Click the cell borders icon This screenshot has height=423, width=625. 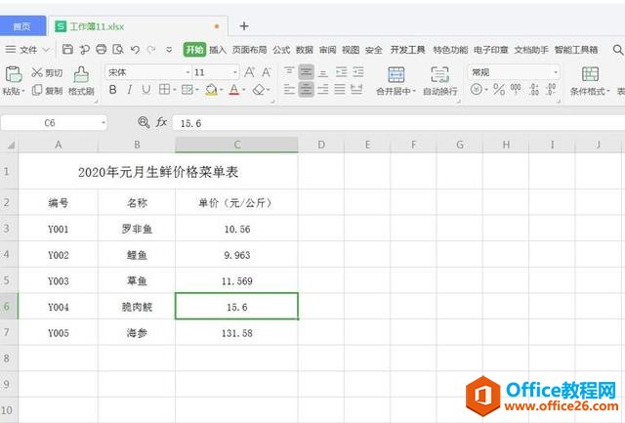point(164,89)
